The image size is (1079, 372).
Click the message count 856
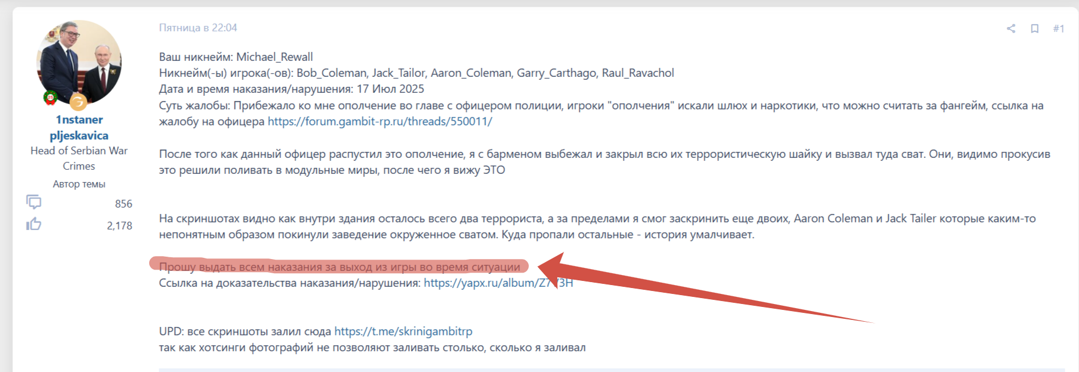tap(123, 204)
